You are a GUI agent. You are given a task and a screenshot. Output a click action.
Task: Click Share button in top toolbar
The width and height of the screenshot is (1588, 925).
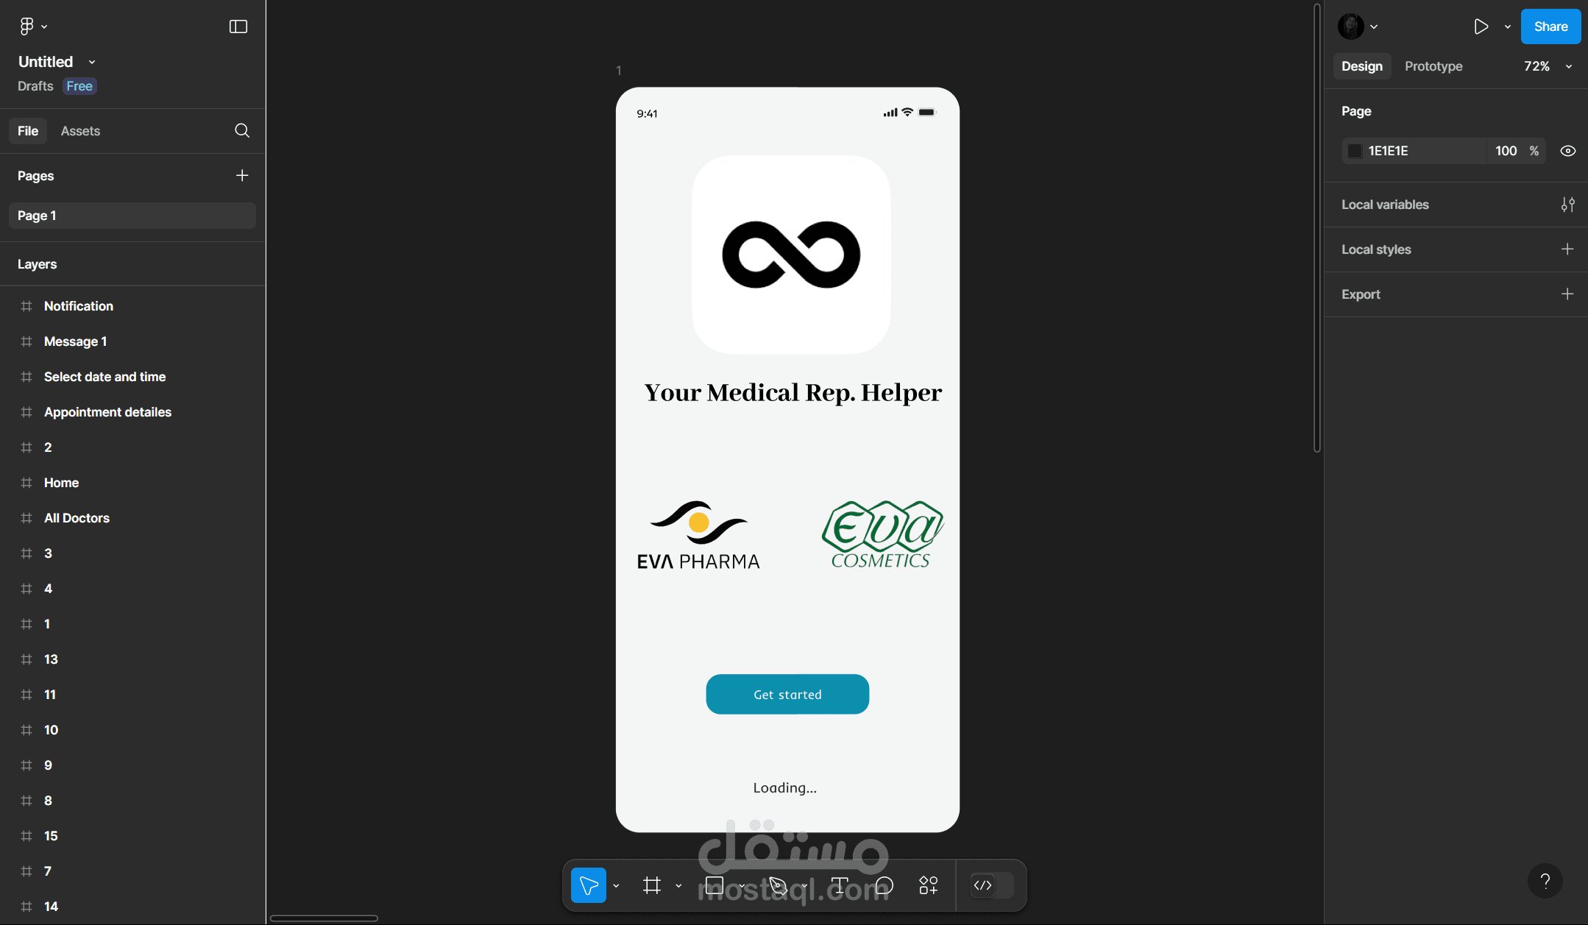tap(1550, 26)
